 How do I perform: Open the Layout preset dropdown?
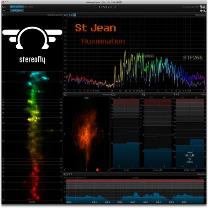tap(17, 10)
